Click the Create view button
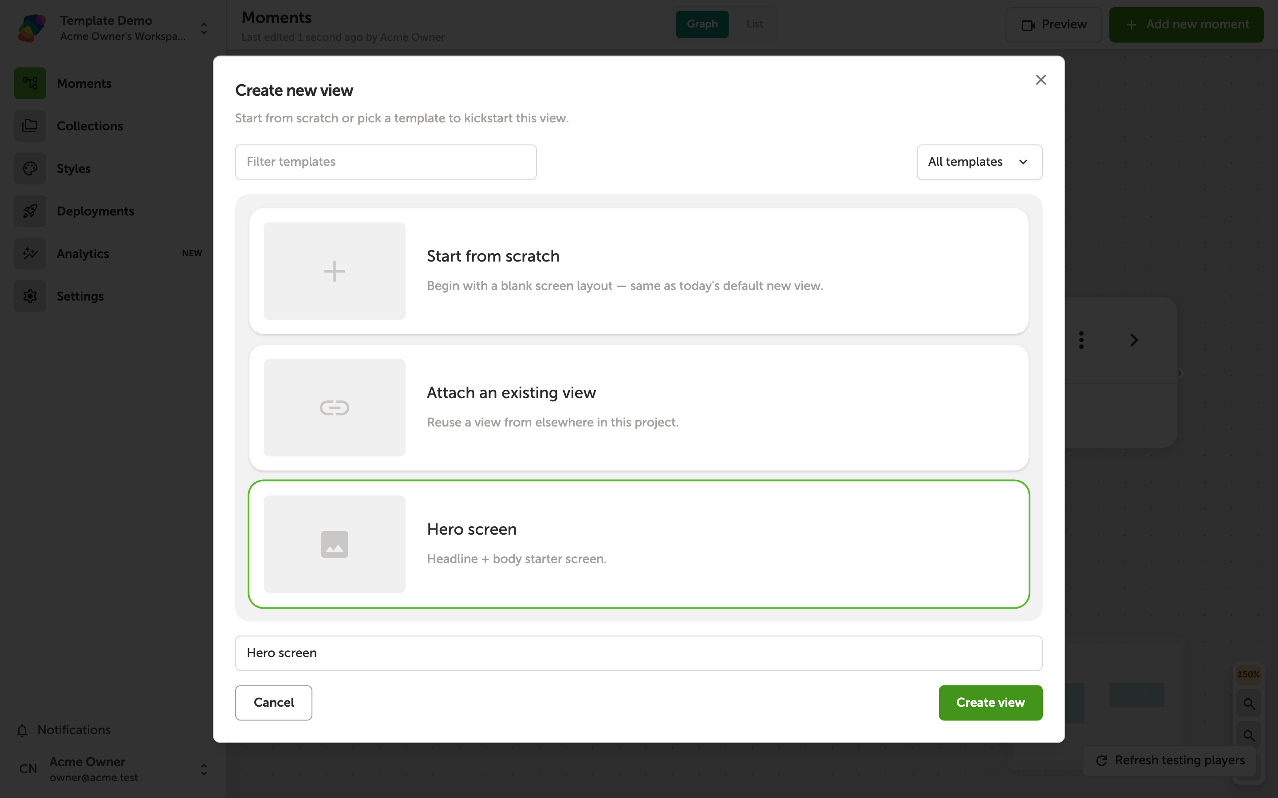The height and width of the screenshot is (798, 1278). pos(990,703)
